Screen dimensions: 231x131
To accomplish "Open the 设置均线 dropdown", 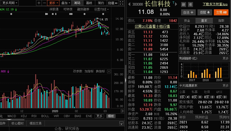I will coord(101,9).
